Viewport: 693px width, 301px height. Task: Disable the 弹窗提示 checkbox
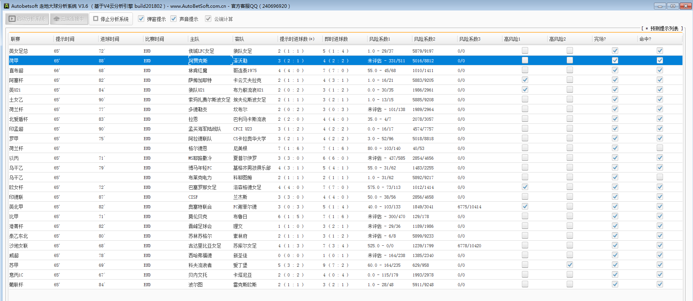141,19
